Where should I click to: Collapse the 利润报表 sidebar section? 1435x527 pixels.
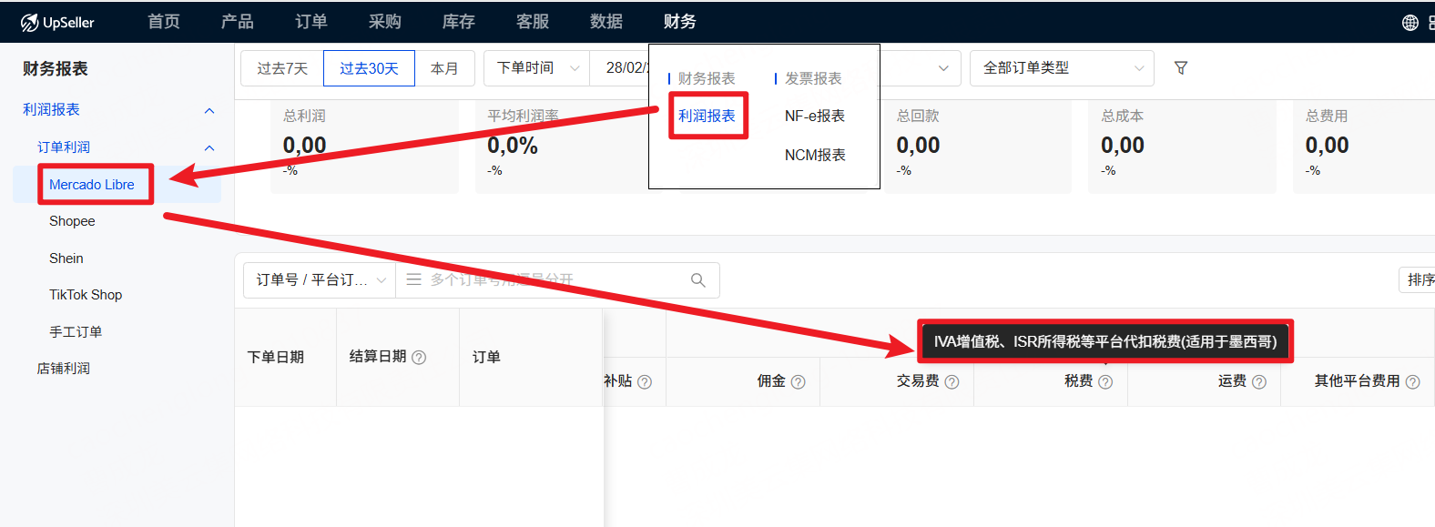(x=209, y=111)
